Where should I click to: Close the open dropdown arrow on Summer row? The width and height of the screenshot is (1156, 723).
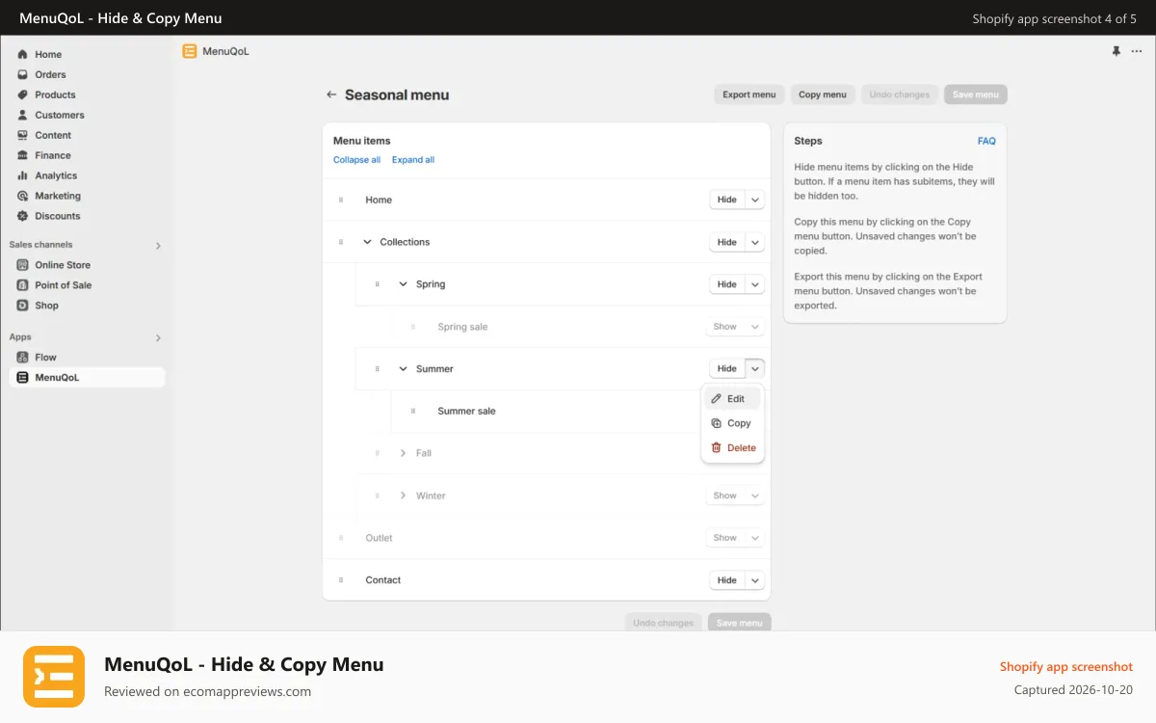pos(755,368)
